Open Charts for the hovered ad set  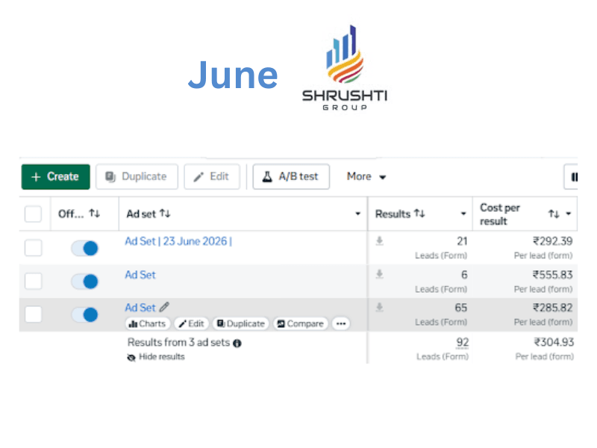coord(147,324)
